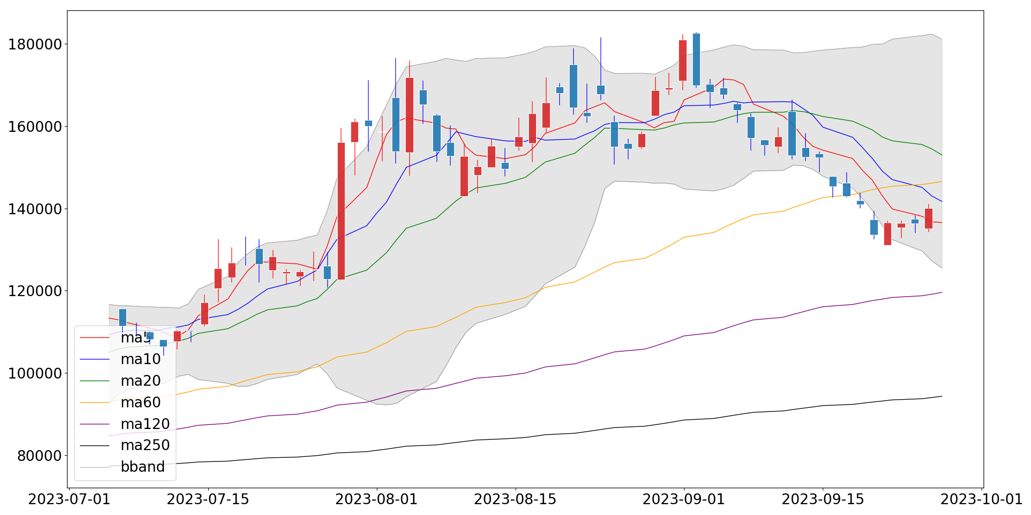Viewport: 1031px width, 515px height.
Task: Click the x-axis date 2023-08-15
Action: pos(515,500)
